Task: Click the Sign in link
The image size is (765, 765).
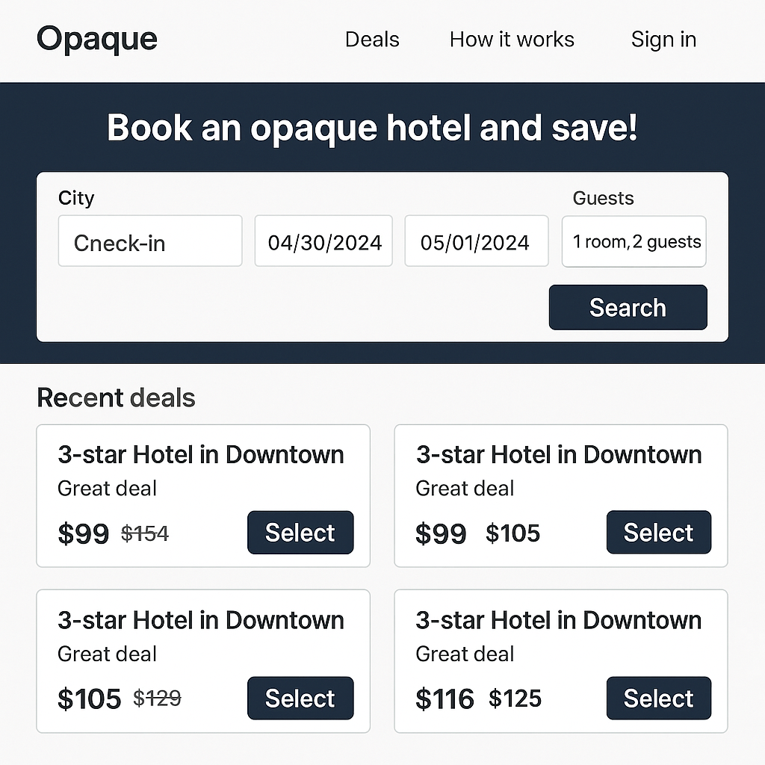Action: click(663, 40)
